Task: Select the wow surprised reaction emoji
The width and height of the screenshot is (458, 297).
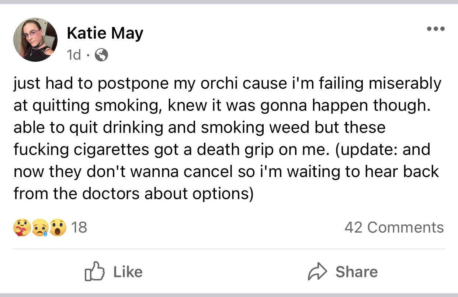Action: (58, 227)
